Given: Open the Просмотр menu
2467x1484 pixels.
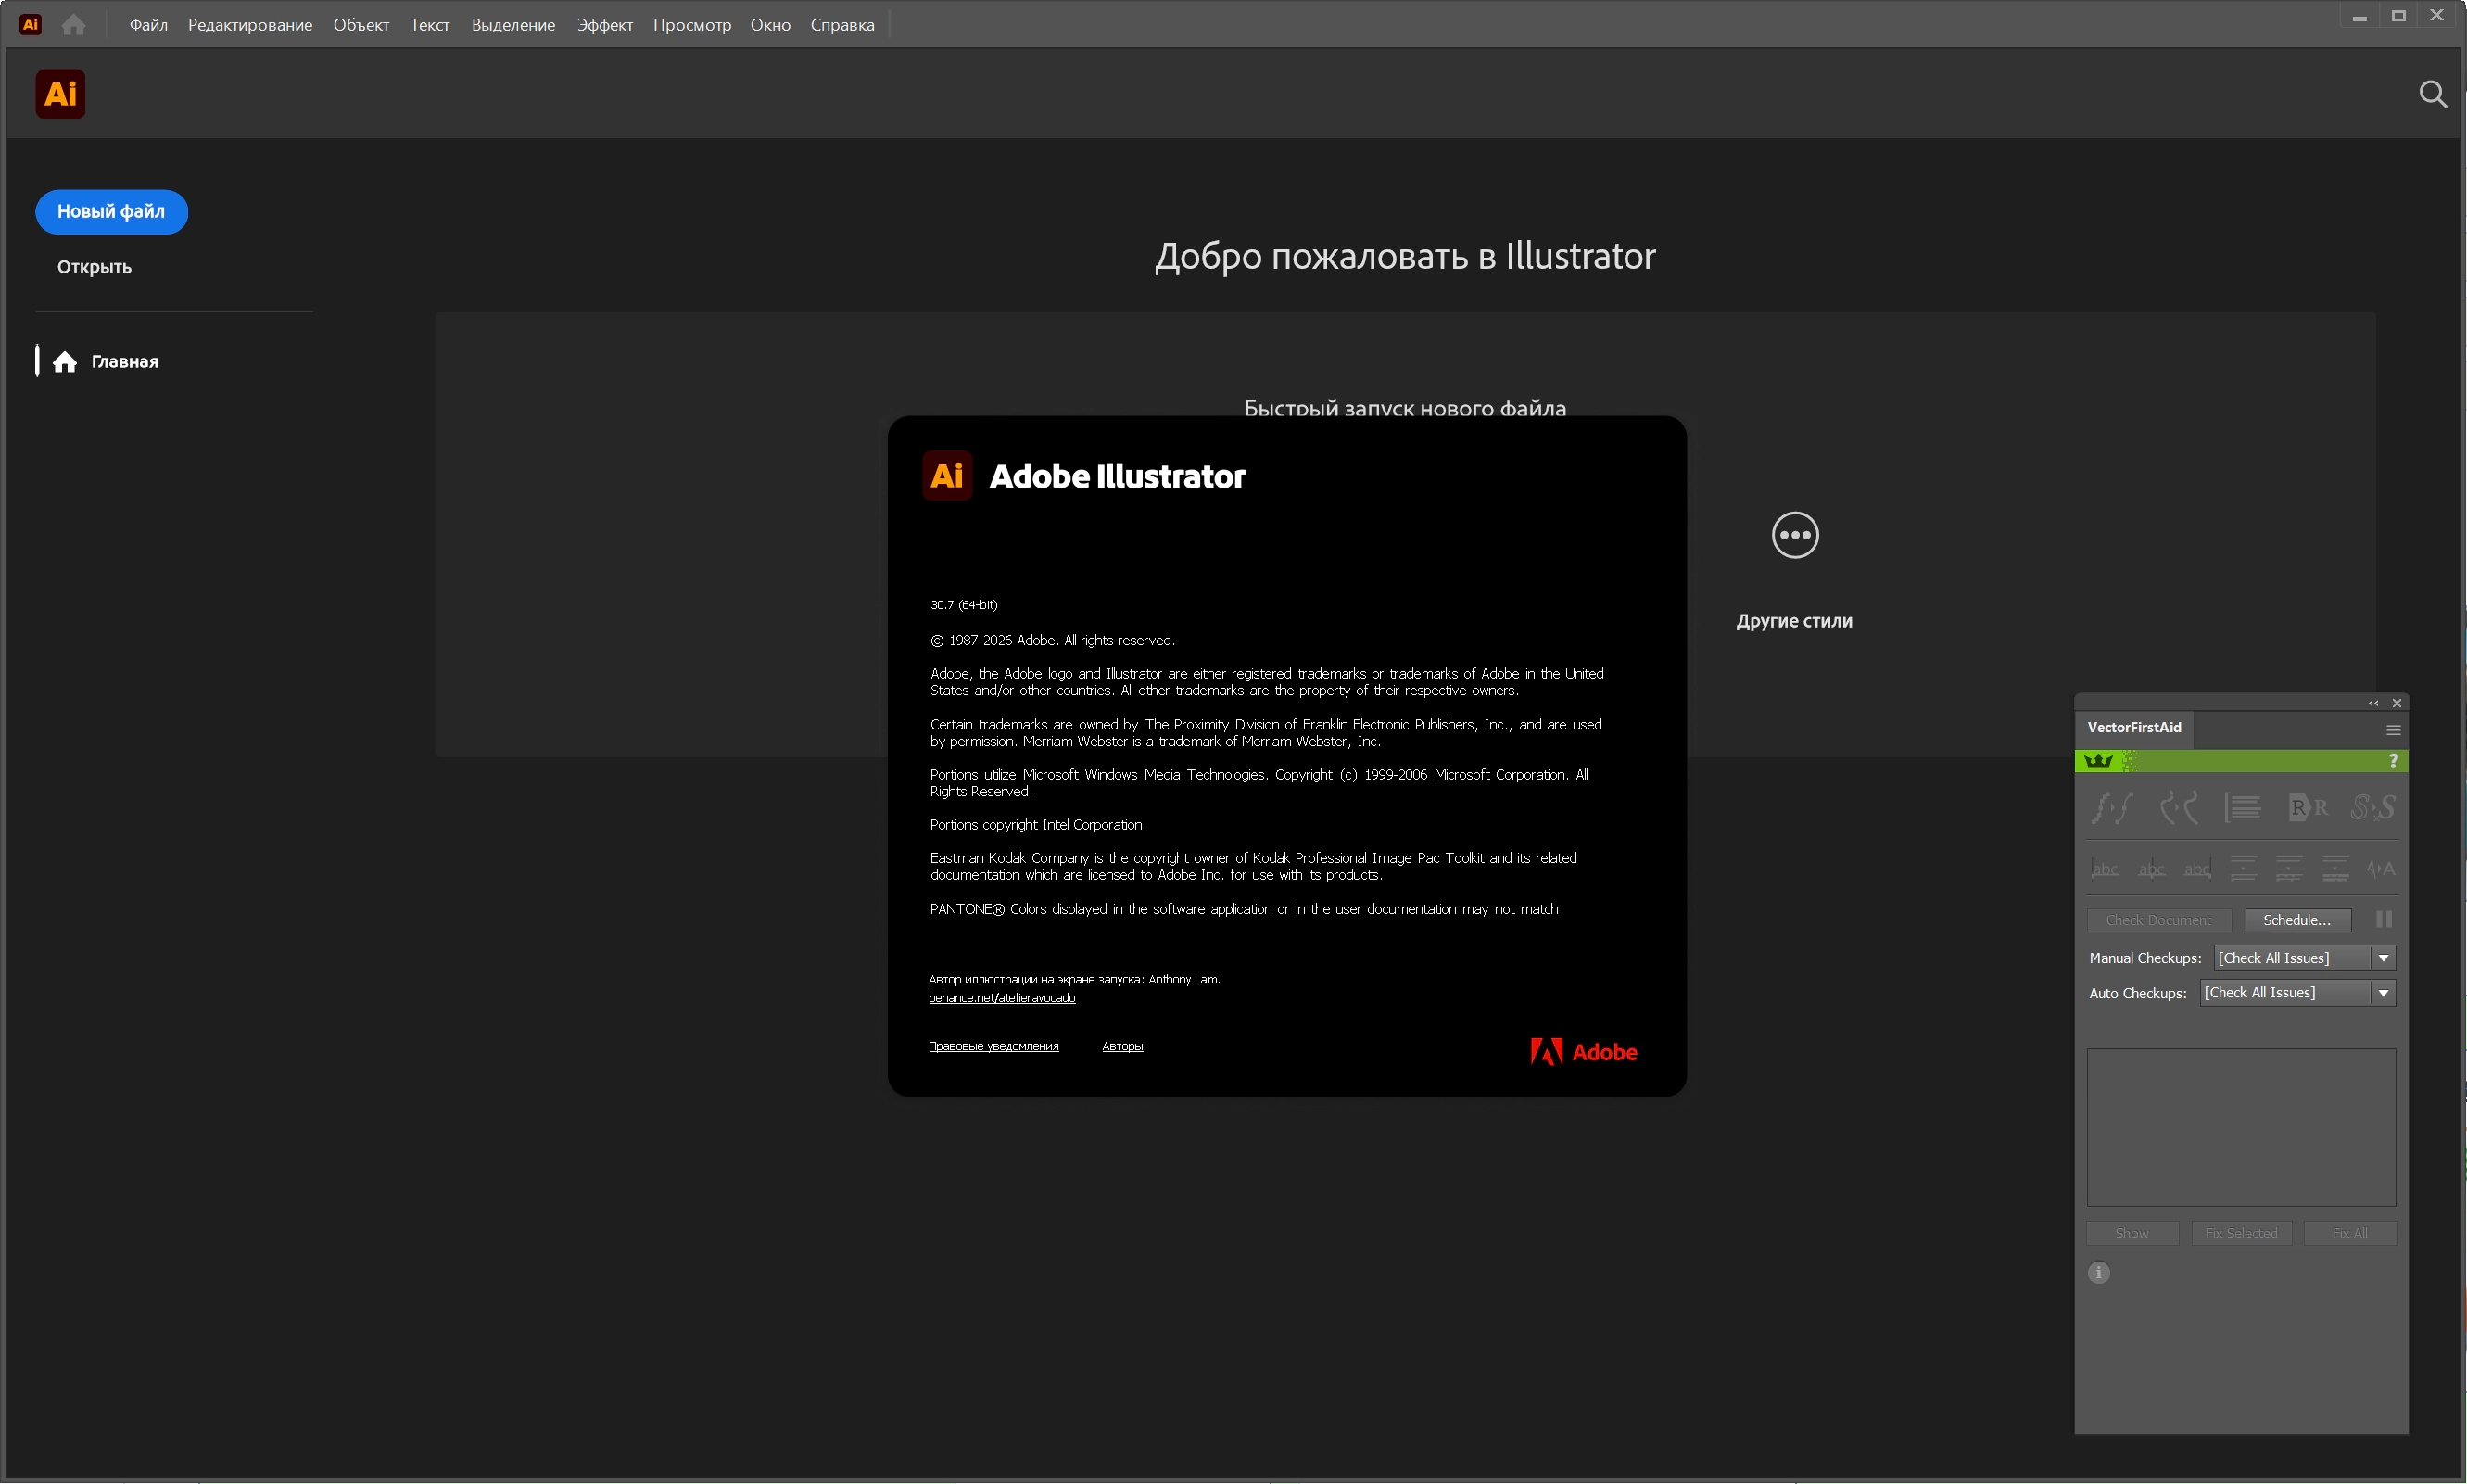Looking at the screenshot, I should coord(691,25).
